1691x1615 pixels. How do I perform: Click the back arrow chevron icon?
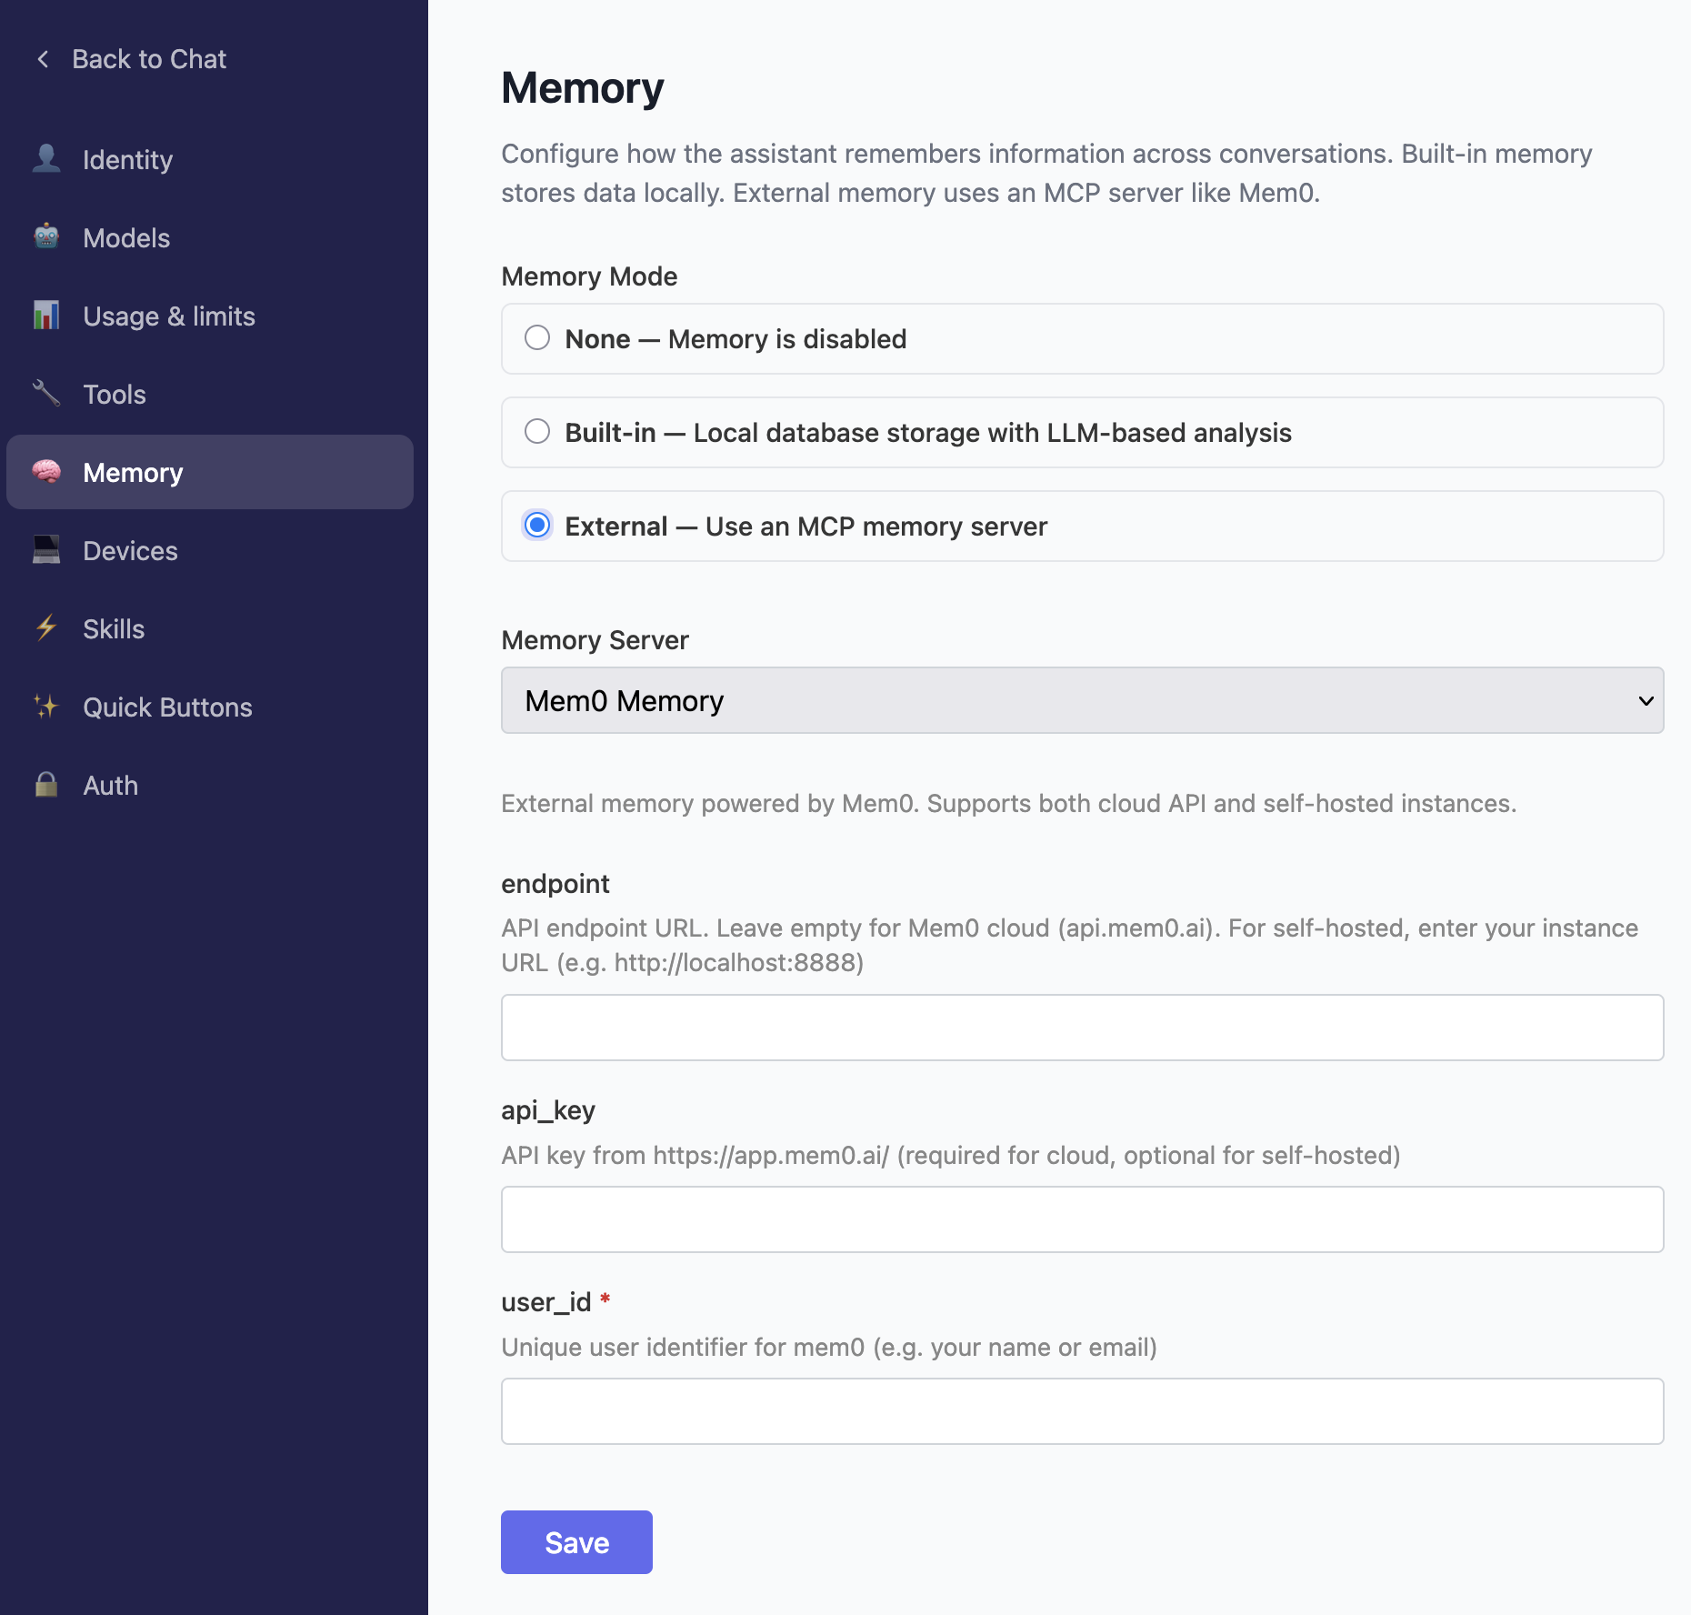click(43, 59)
